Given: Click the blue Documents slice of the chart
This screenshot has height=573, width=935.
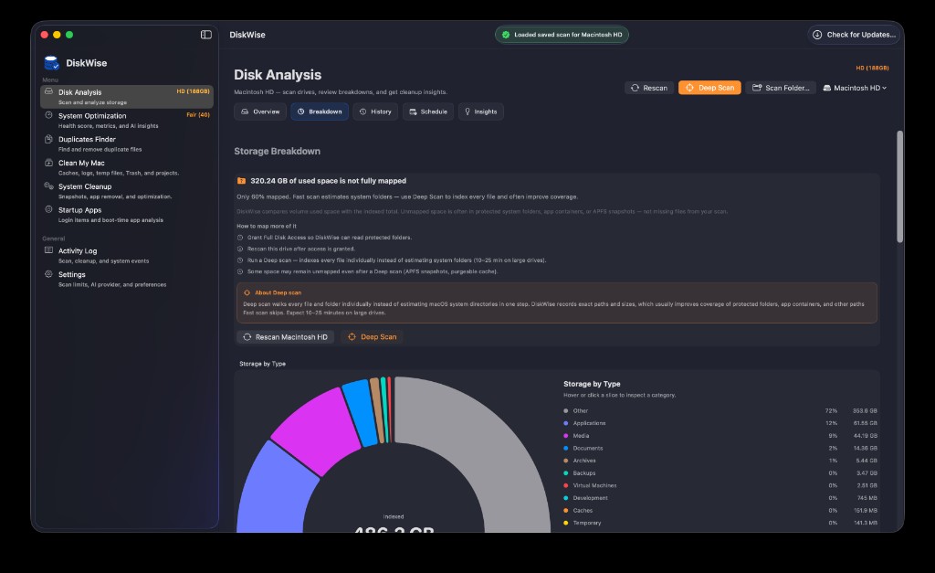Looking at the screenshot, I should pos(361,413).
